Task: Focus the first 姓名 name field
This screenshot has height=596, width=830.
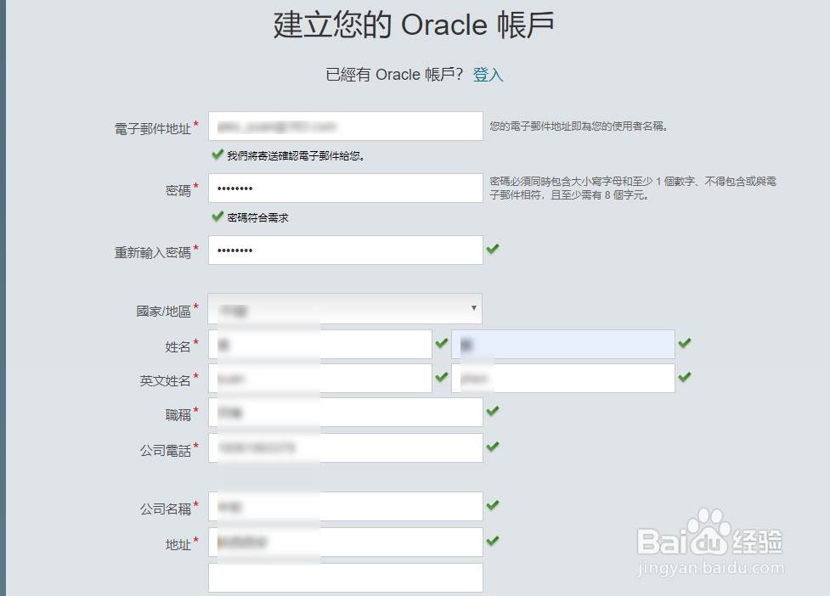Action: 320,345
